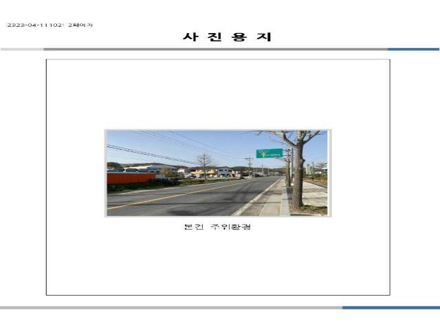The height and width of the screenshot is (330, 440).
Task: Click the bare tree beside the road
Action: pyautogui.click(x=203, y=165)
